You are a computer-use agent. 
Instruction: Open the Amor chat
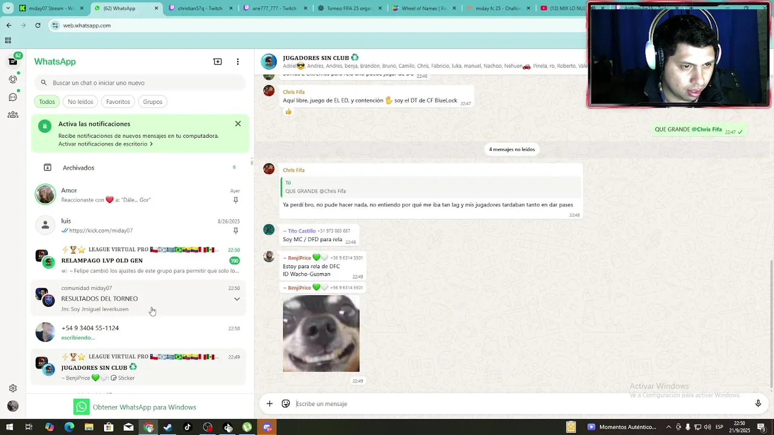140,195
